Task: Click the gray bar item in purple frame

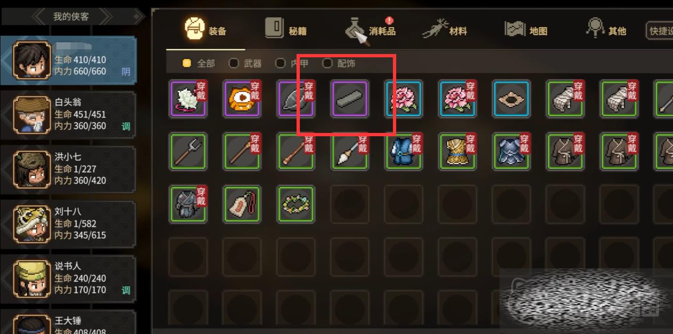Action: (x=350, y=99)
